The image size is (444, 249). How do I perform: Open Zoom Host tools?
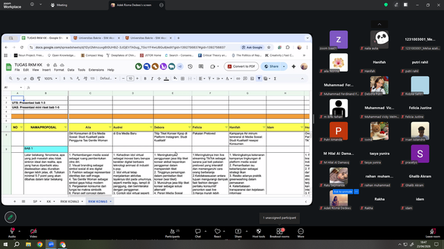pyautogui.click(x=259, y=233)
